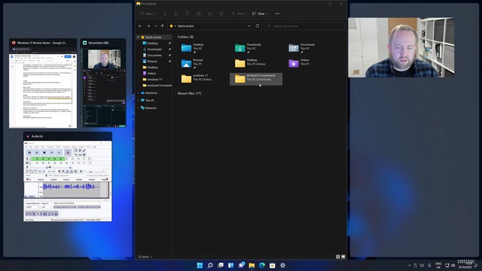Select OneDrive in navigation pane
The image size is (482, 271).
(x=151, y=93)
